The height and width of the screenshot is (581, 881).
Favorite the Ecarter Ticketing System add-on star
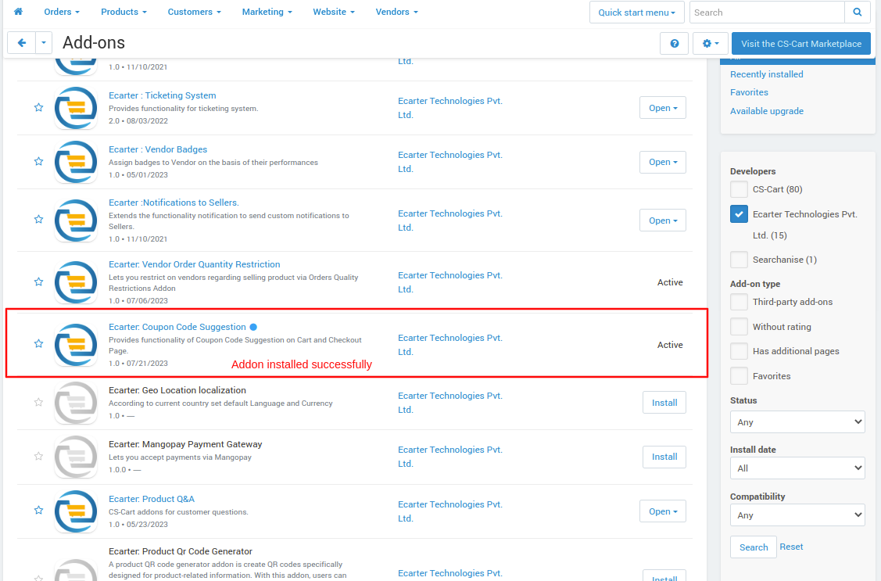tap(38, 107)
